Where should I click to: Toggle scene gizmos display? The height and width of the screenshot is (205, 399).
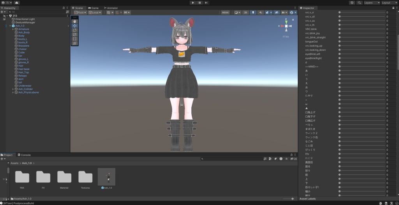pos(291,12)
